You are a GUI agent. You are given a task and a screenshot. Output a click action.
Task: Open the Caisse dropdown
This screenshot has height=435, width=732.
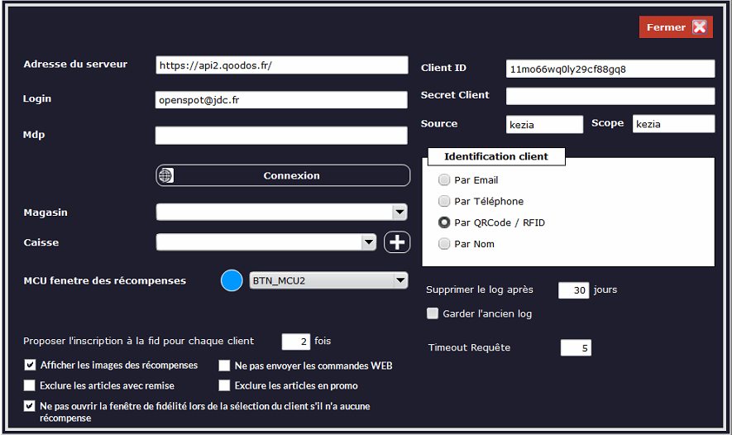click(x=266, y=242)
